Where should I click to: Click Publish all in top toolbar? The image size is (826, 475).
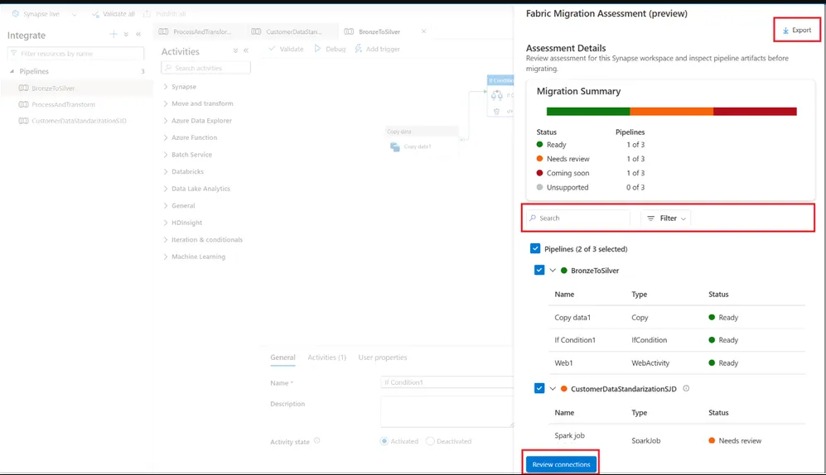click(164, 14)
